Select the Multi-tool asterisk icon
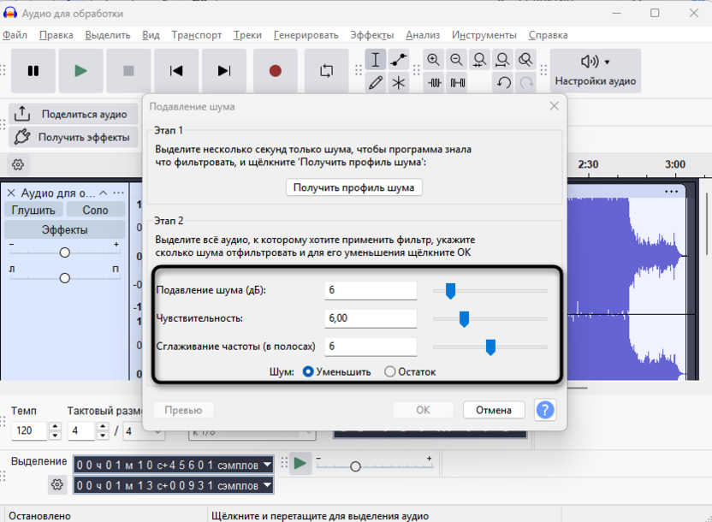712x522 pixels. click(x=399, y=83)
